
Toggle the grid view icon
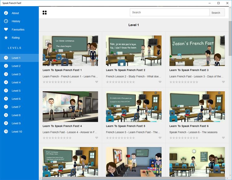(45, 13)
